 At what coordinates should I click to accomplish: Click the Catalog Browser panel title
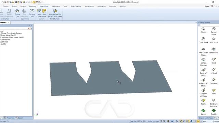[x=204, y=22]
